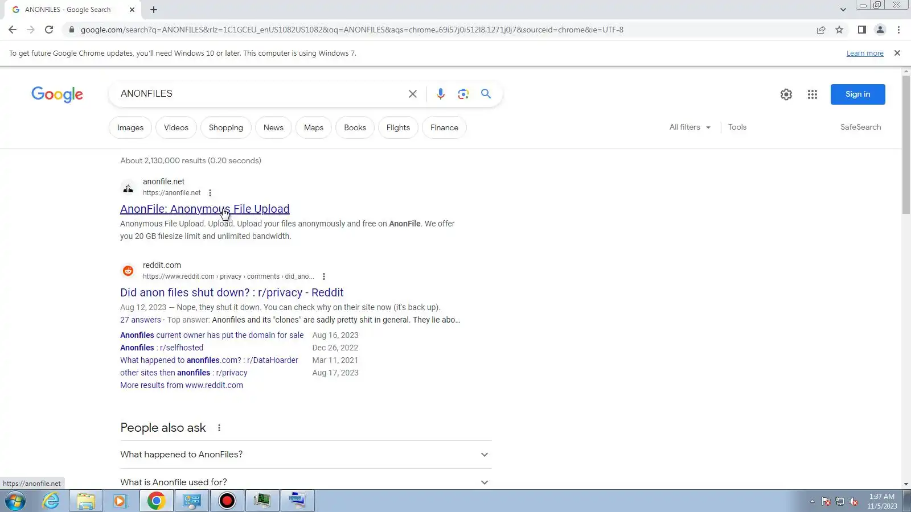This screenshot has width=911, height=512.
Task: Clear the search box with X icon
Action: pos(413,94)
